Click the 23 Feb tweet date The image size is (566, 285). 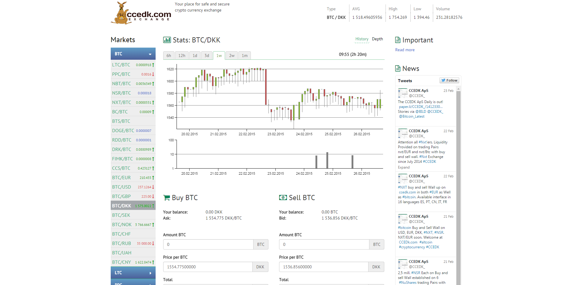[x=448, y=91]
